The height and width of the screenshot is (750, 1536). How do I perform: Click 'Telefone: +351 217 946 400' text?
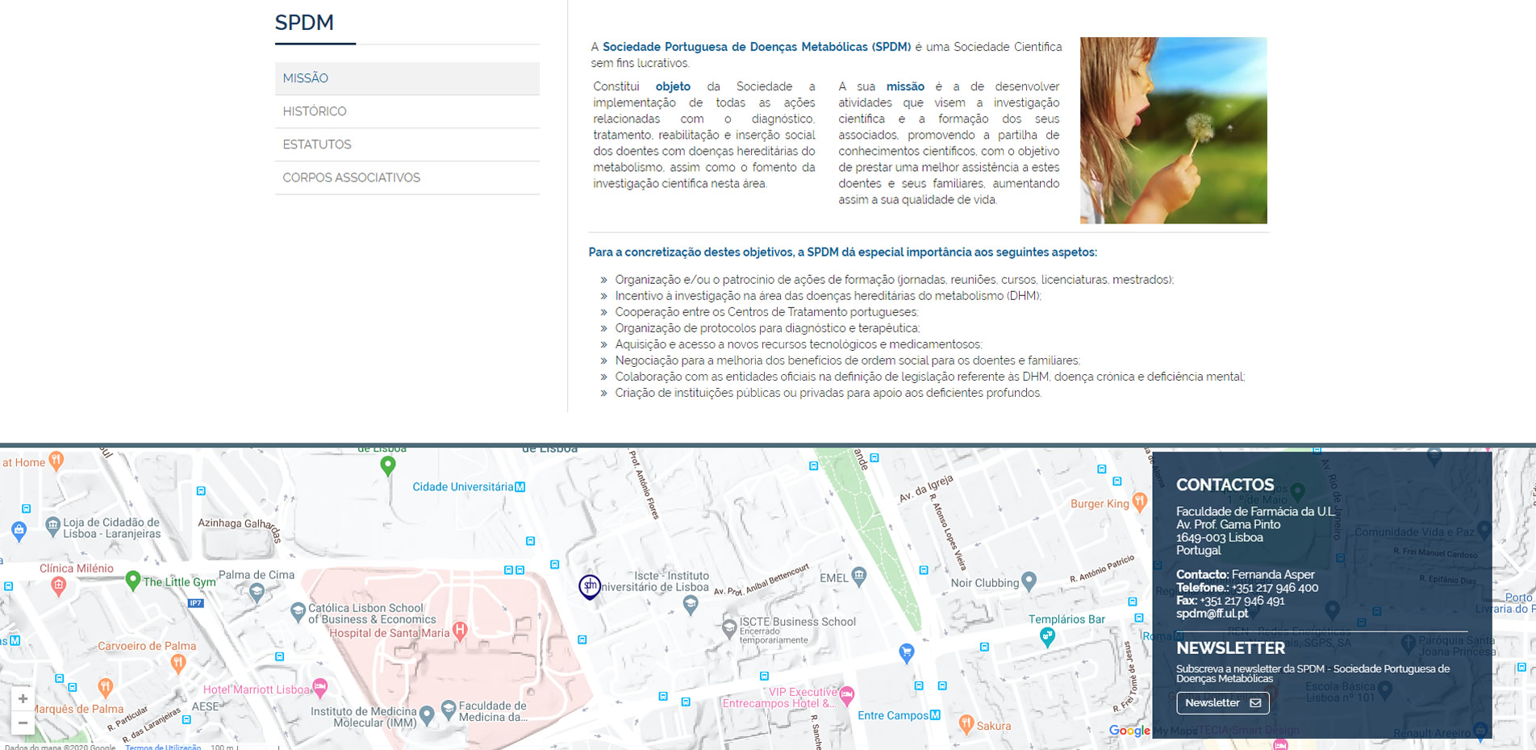tap(1247, 588)
